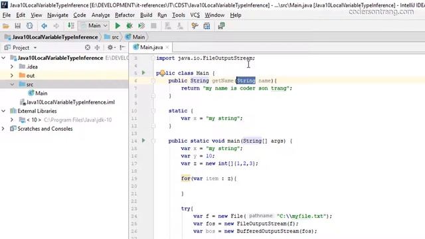Open the VCS menu
The height and width of the screenshot is (239, 425).
pyautogui.click(x=195, y=15)
